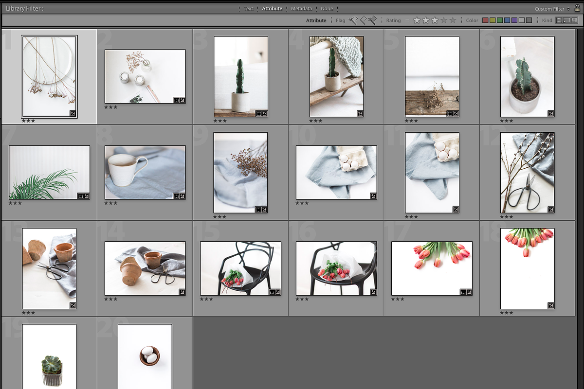Click adjustments badge on cactus bench blanket photo
The image size is (584, 389).
point(360,114)
